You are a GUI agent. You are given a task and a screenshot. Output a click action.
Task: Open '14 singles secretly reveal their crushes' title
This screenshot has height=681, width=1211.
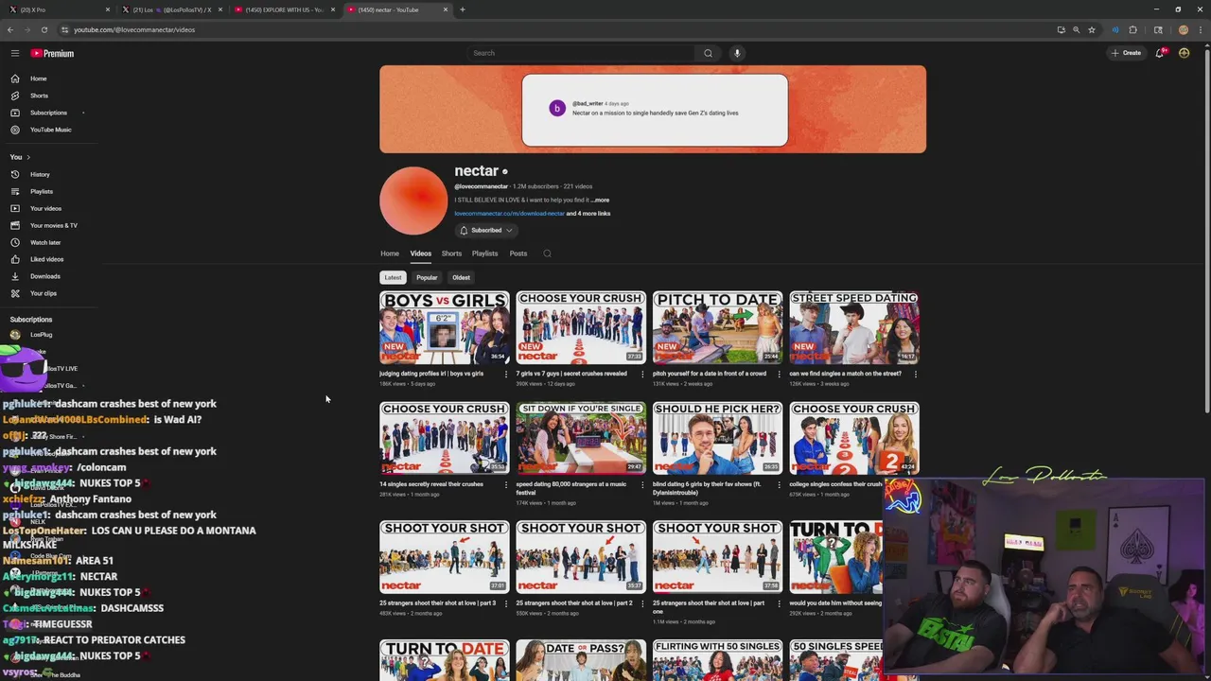[x=431, y=484]
